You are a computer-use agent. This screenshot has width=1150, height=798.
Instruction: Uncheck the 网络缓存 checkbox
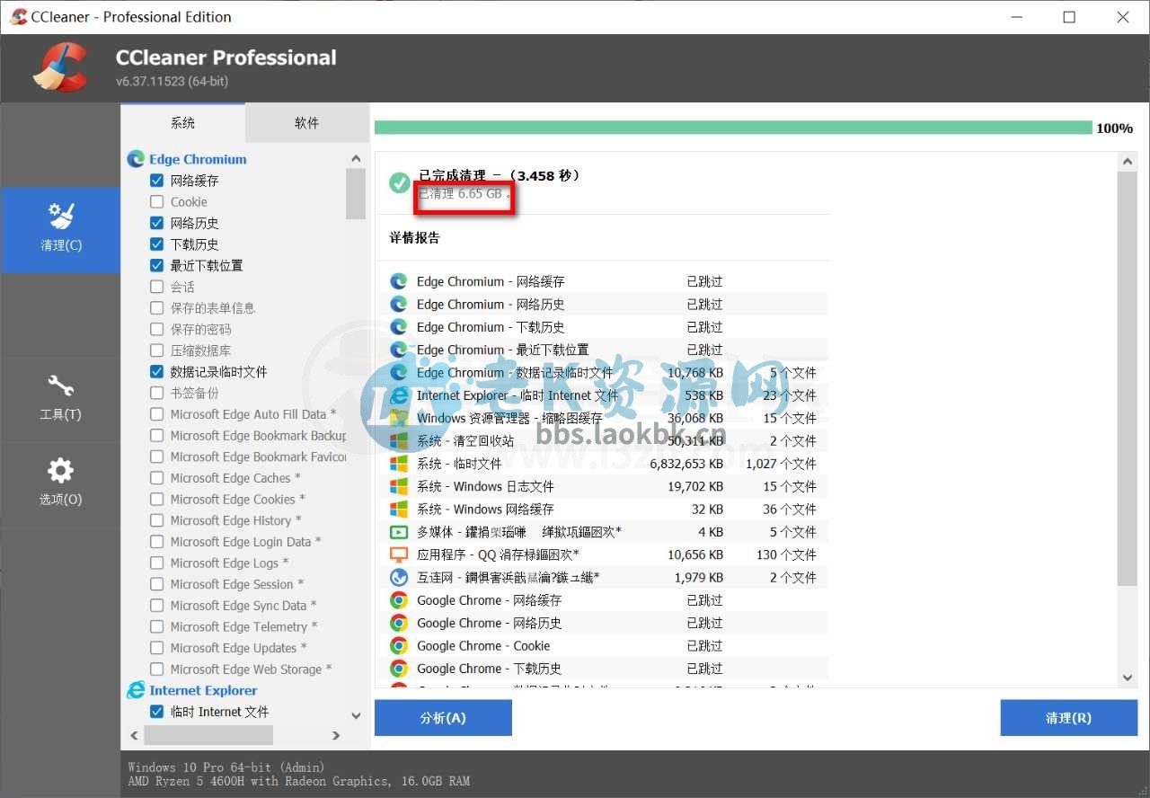click(156, 181)
